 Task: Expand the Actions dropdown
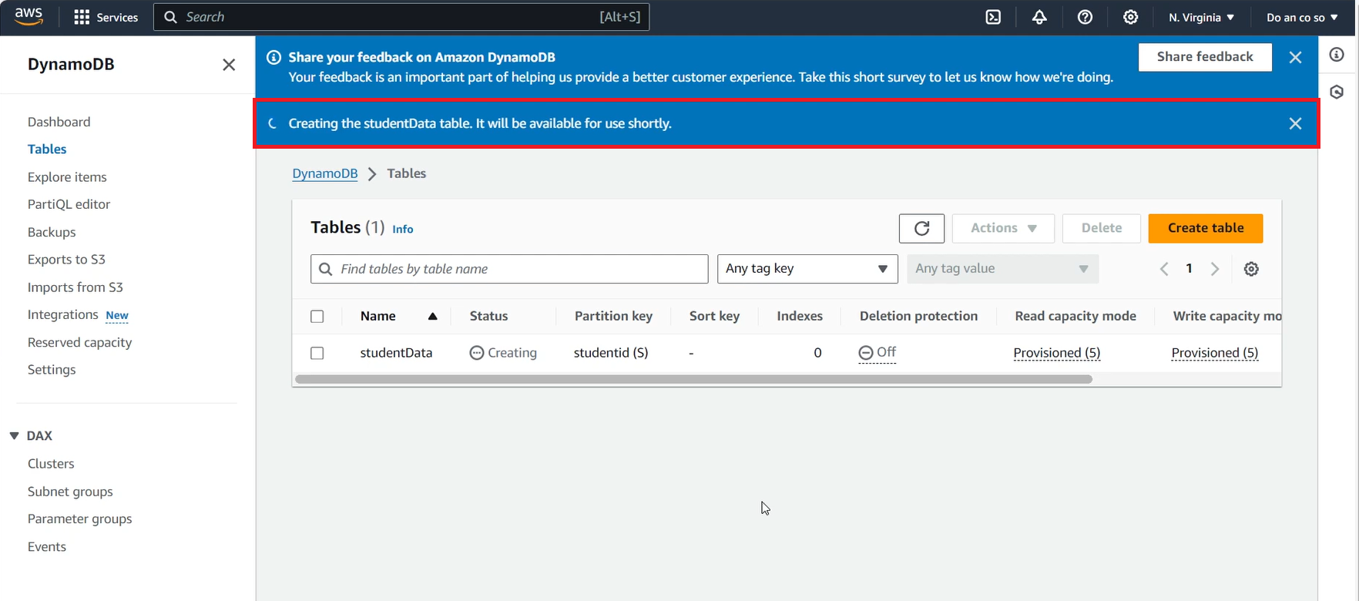coord(1003,228)
